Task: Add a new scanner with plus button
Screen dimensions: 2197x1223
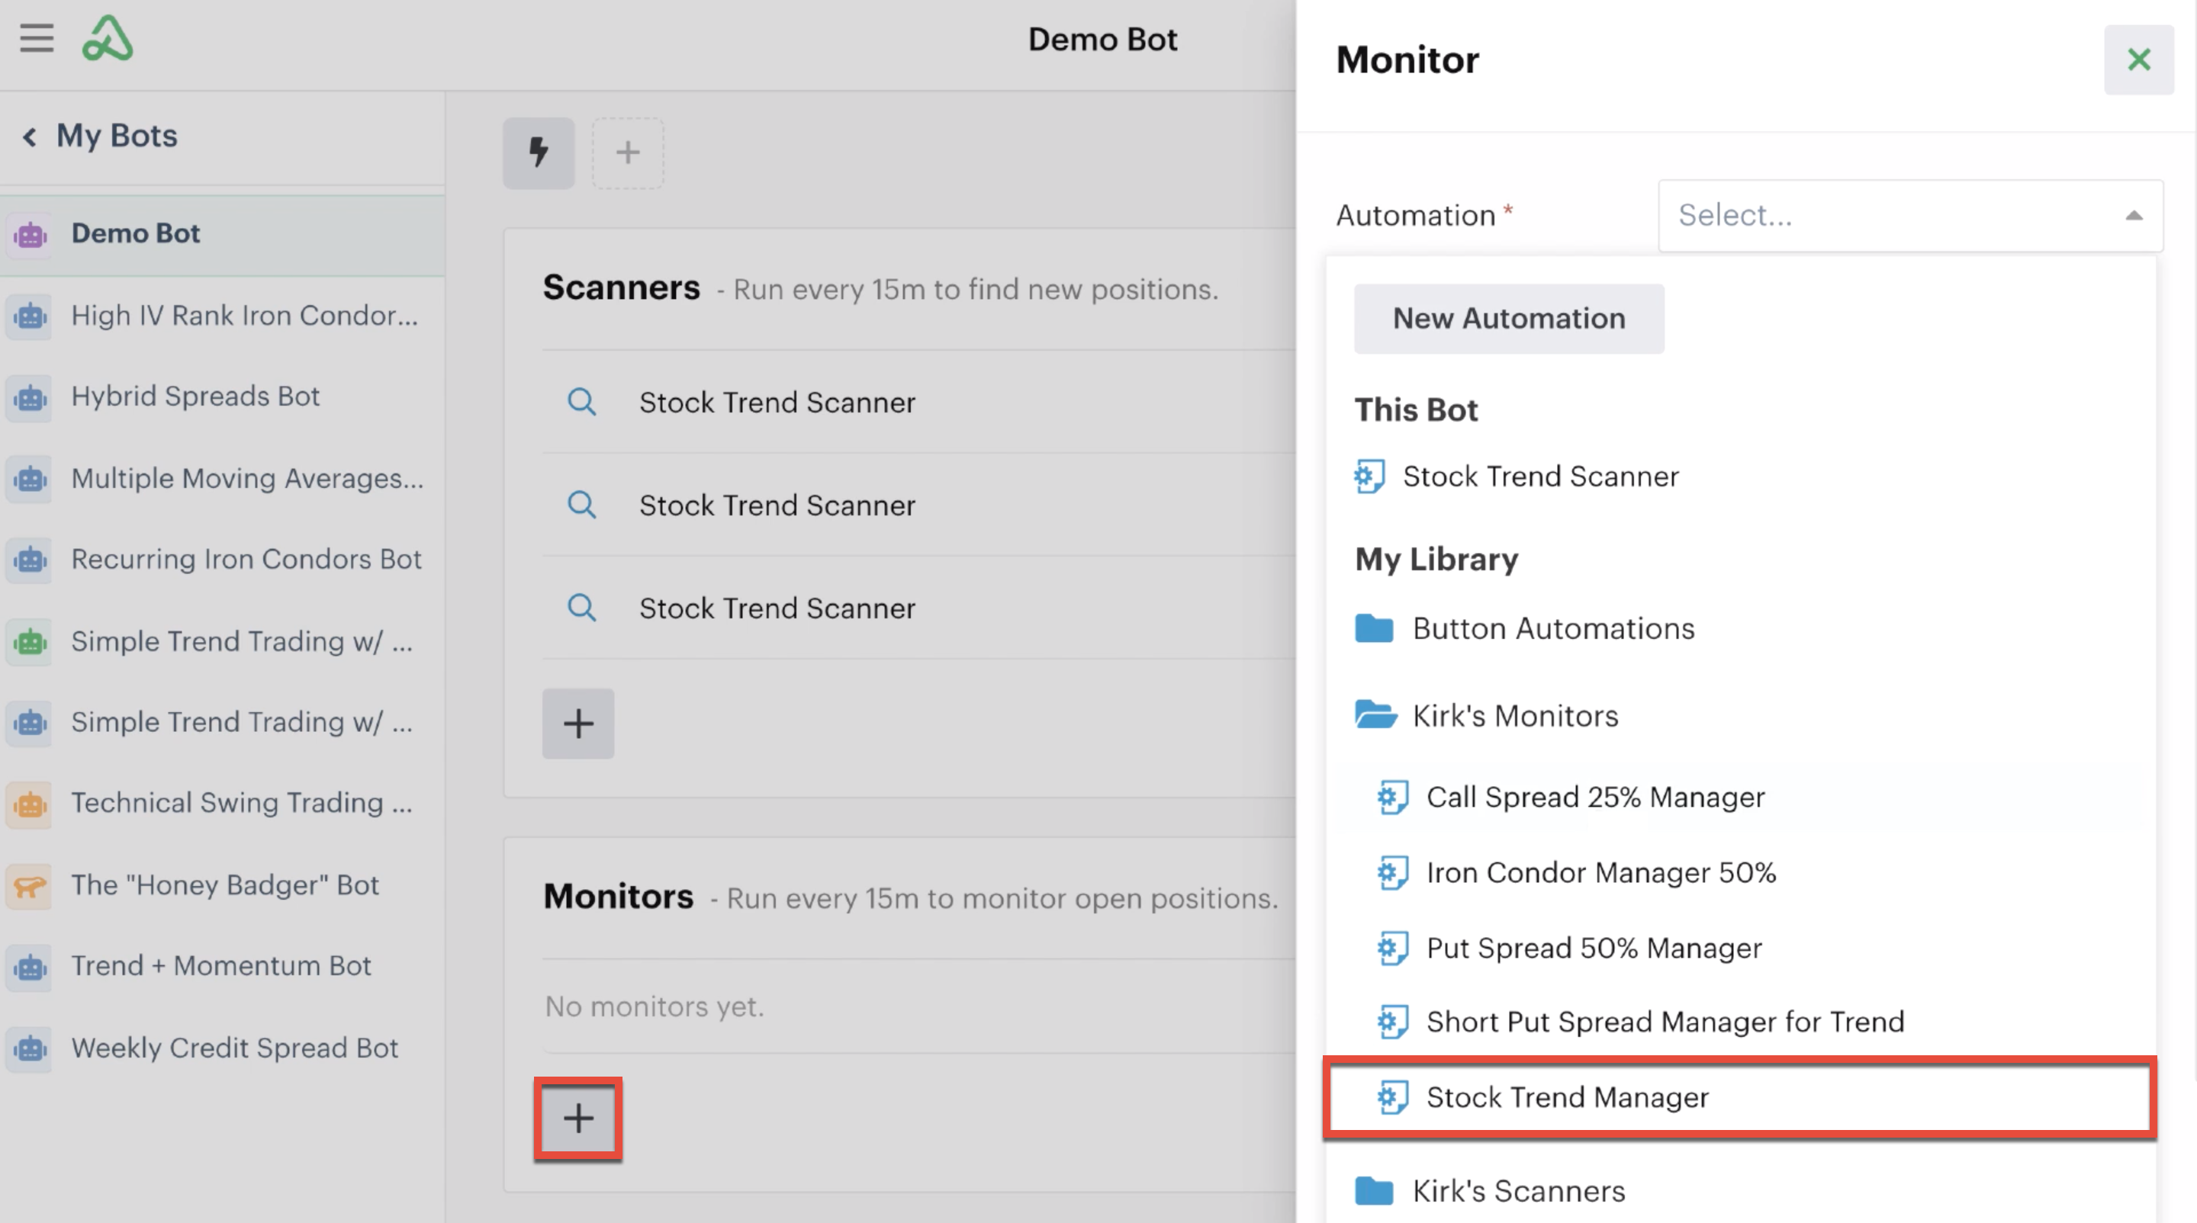Action: point(578,724)
